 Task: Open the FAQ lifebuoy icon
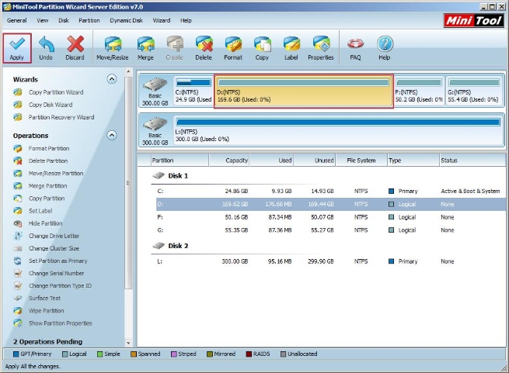tap(355, 48)
